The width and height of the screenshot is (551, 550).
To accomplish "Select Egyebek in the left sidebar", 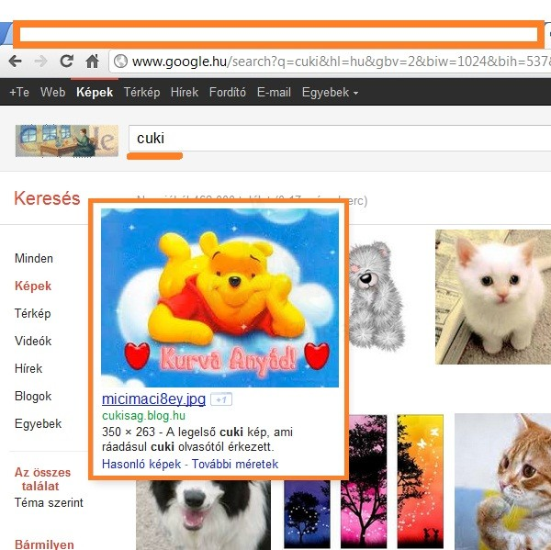I will 38,424.
